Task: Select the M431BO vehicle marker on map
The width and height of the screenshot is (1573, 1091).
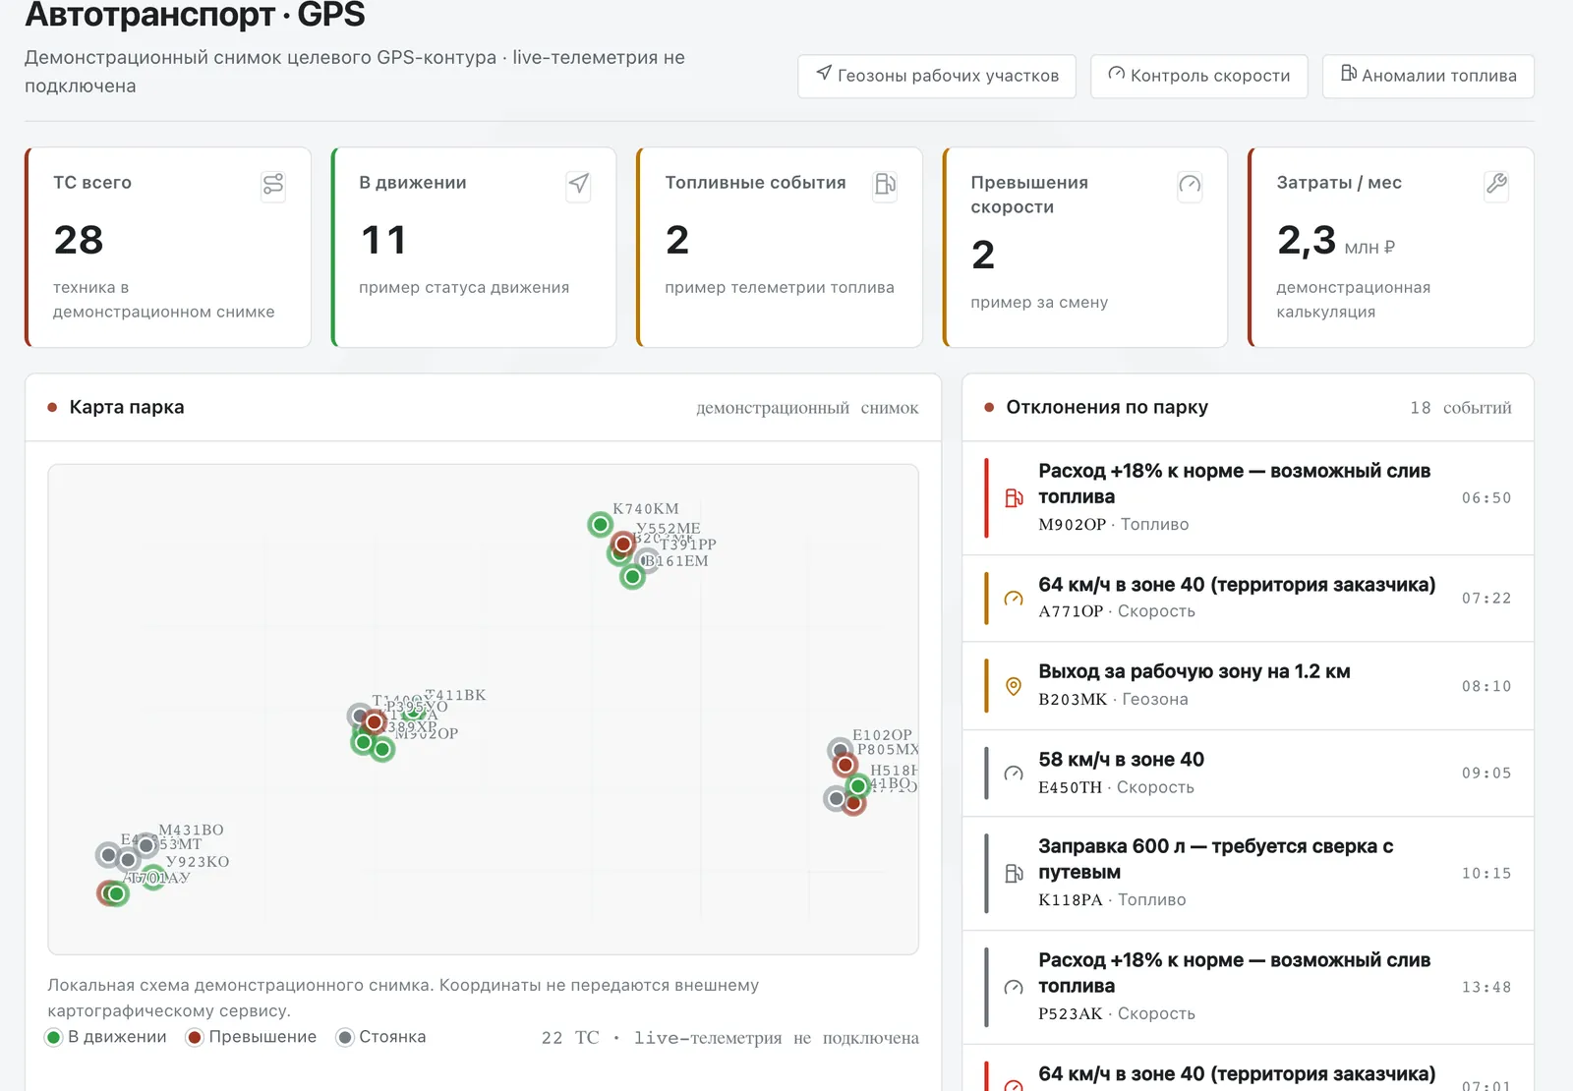Action: pos(146,845)
